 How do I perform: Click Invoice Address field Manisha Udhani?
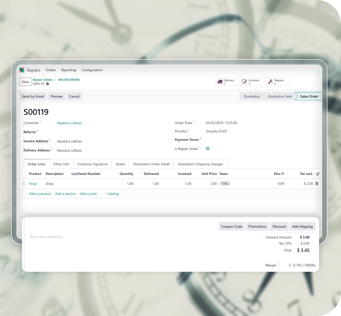click(x=69, y=141)
